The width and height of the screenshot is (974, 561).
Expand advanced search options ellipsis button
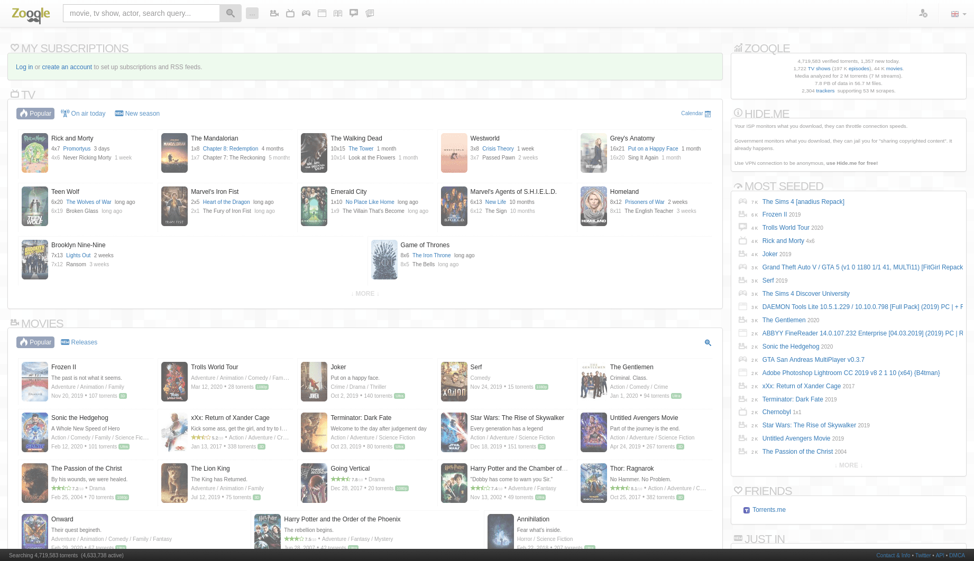[252, 13]
